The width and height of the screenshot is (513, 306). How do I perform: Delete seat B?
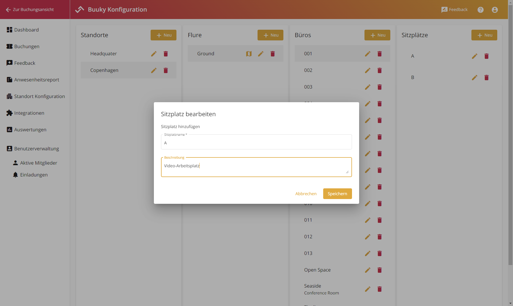487,78
